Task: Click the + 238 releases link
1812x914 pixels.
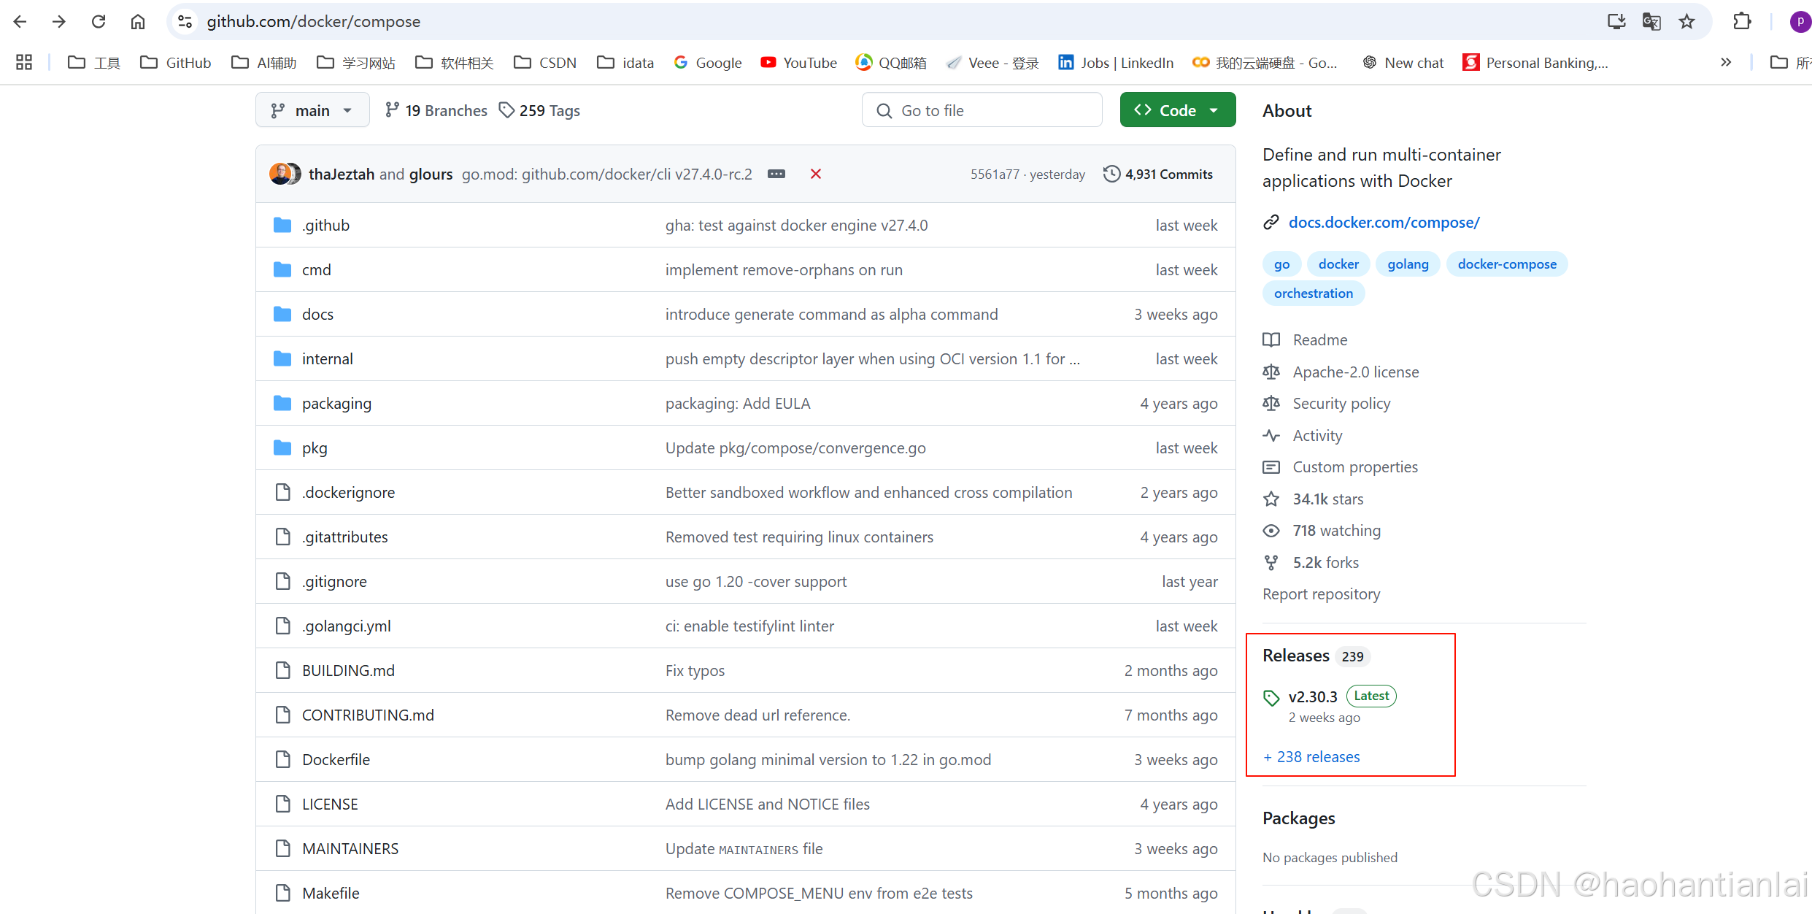Action: tap(1311, 757)
